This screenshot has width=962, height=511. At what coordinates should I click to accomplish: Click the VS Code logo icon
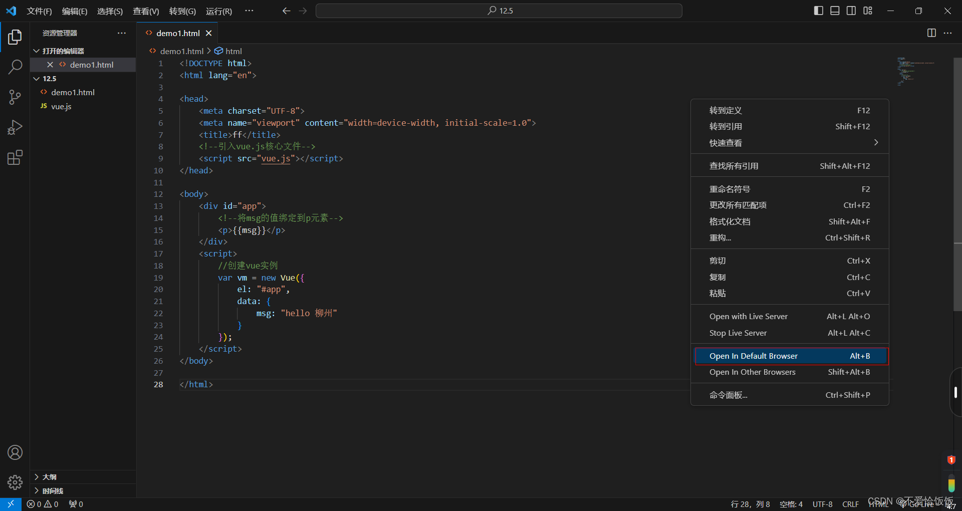[x=11, y=11]
